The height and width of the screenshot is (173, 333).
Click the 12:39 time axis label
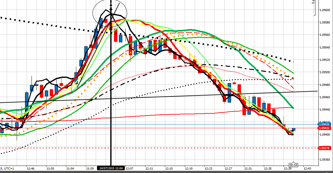pos(288,169)
